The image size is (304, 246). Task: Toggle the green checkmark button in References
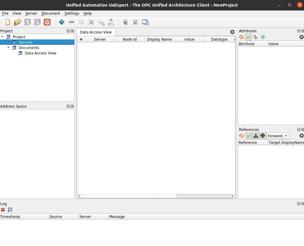pyautogui.click(x=249, y=136)
